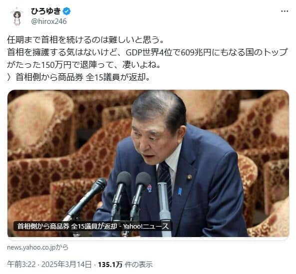Image resolution: width=296 pixels, height=274 pixels.
Task: Click the 135.1万 view count number
Action: 110,265
